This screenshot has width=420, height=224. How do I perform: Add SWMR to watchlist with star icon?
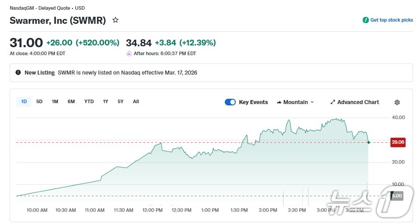click(x=115, y=20)
